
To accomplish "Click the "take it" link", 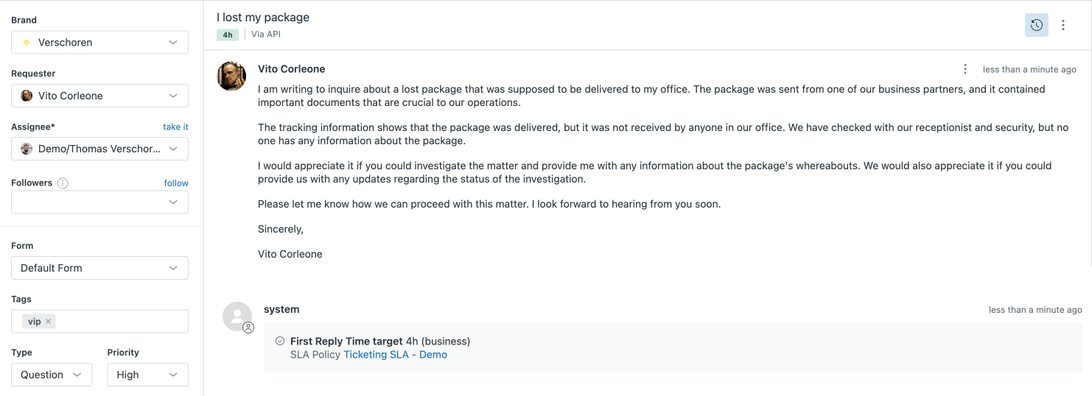I will coord(175,127).
